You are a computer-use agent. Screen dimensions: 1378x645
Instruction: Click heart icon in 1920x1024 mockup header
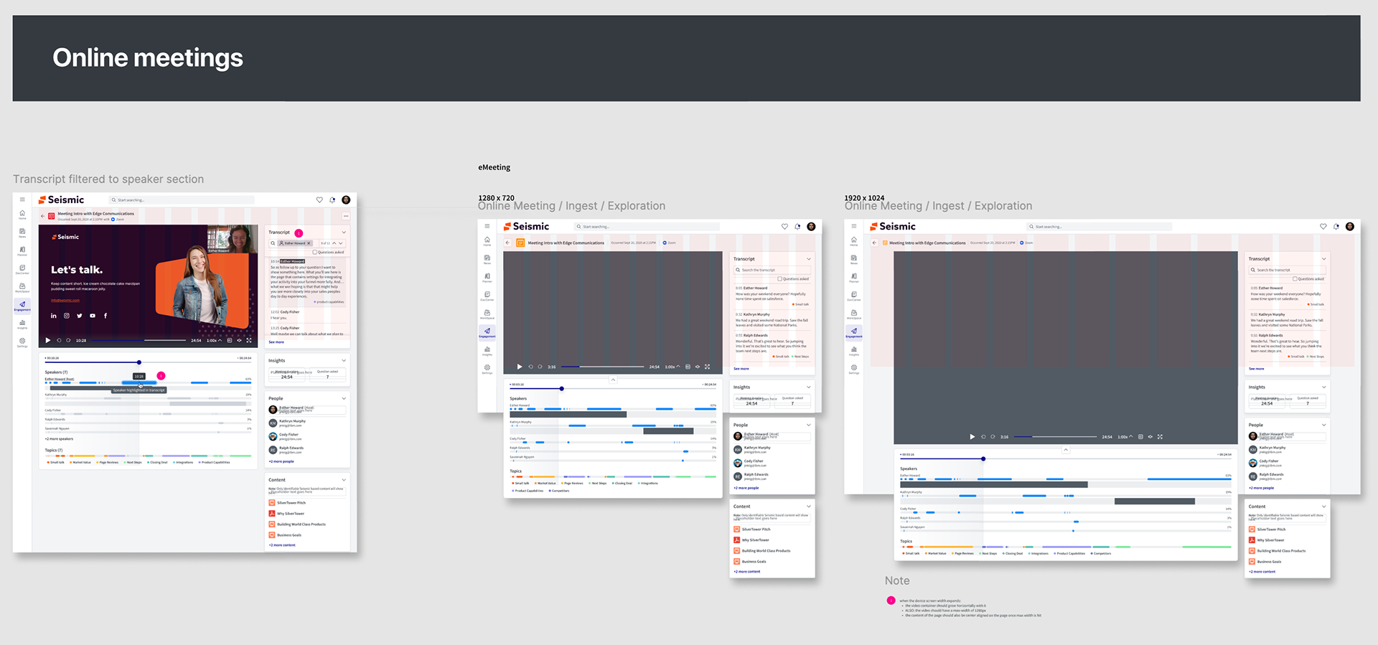tap(1323, 227)
